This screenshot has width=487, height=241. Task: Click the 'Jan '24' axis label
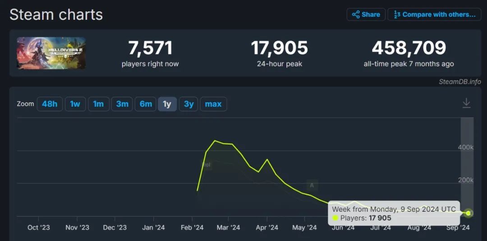coord(153,227)
